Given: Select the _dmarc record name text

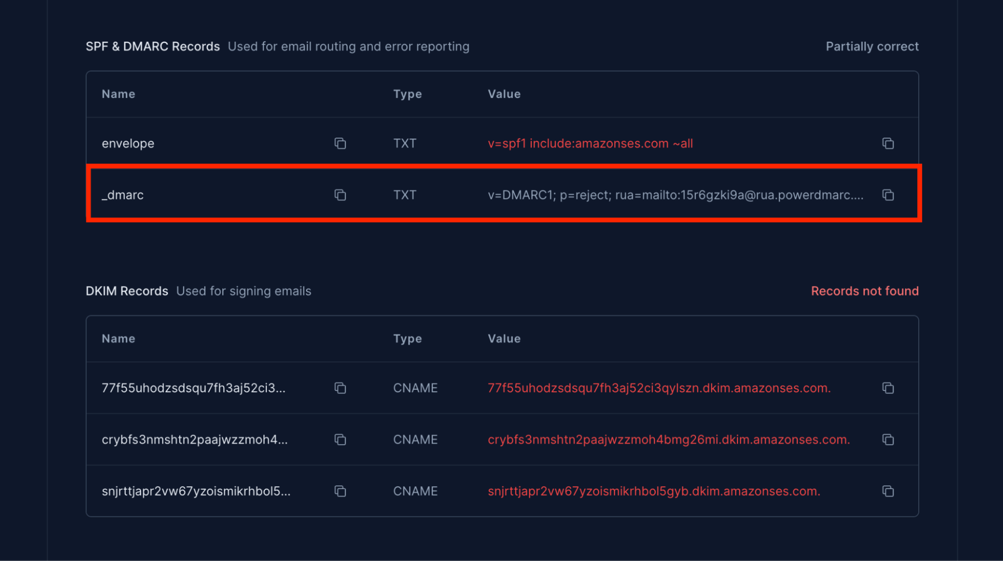Looking at the screenshot, I should click(x=122, y=195).
